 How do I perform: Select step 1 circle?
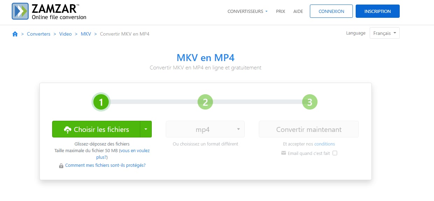101,102
